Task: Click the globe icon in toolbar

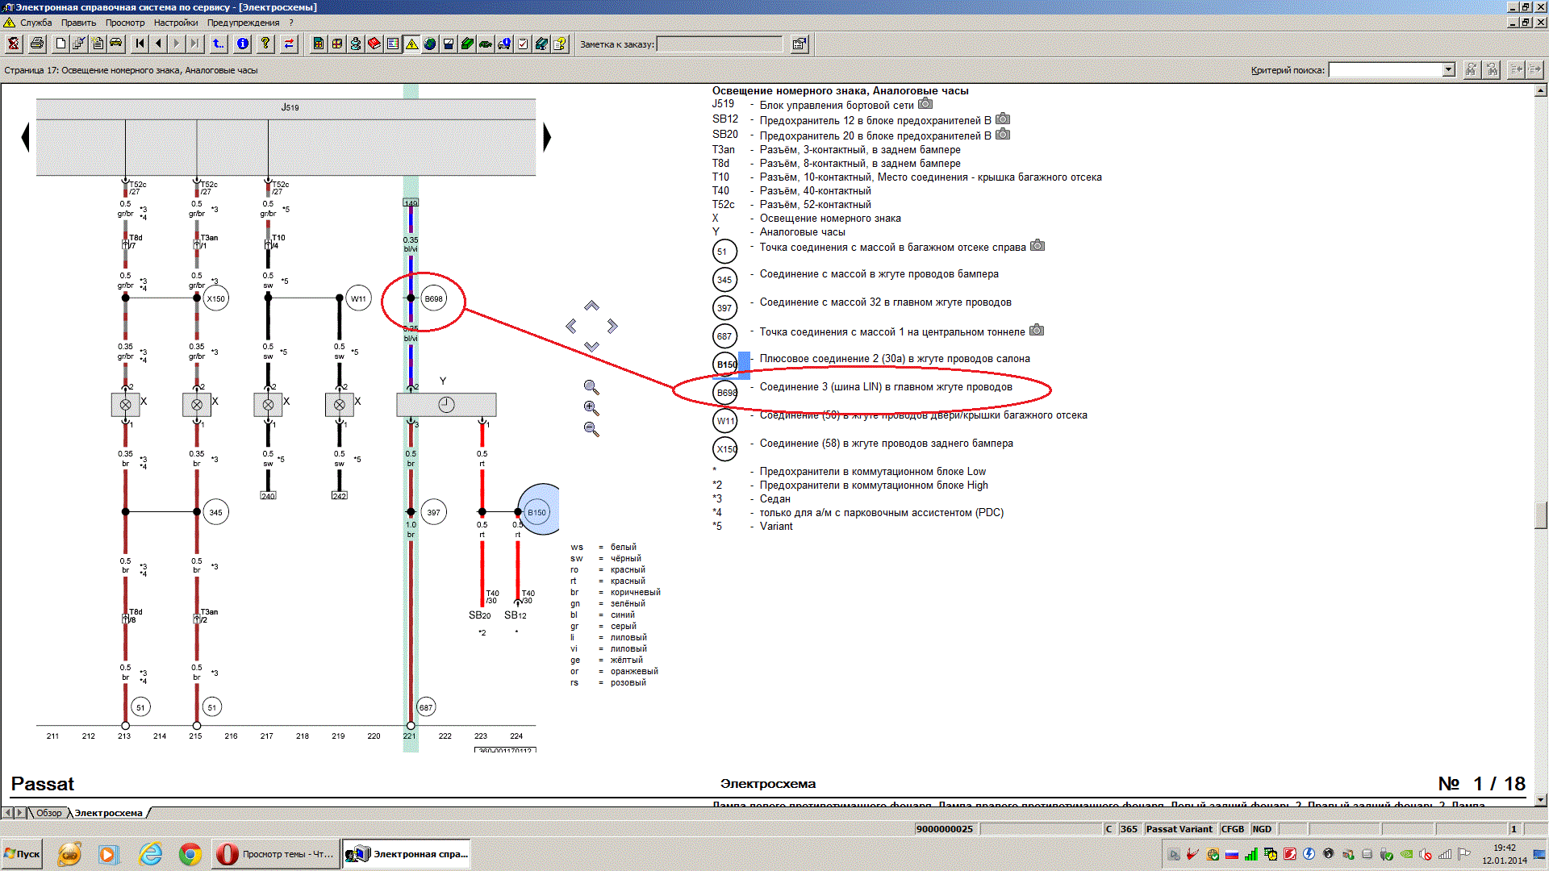Action: [x=430, y=44]
